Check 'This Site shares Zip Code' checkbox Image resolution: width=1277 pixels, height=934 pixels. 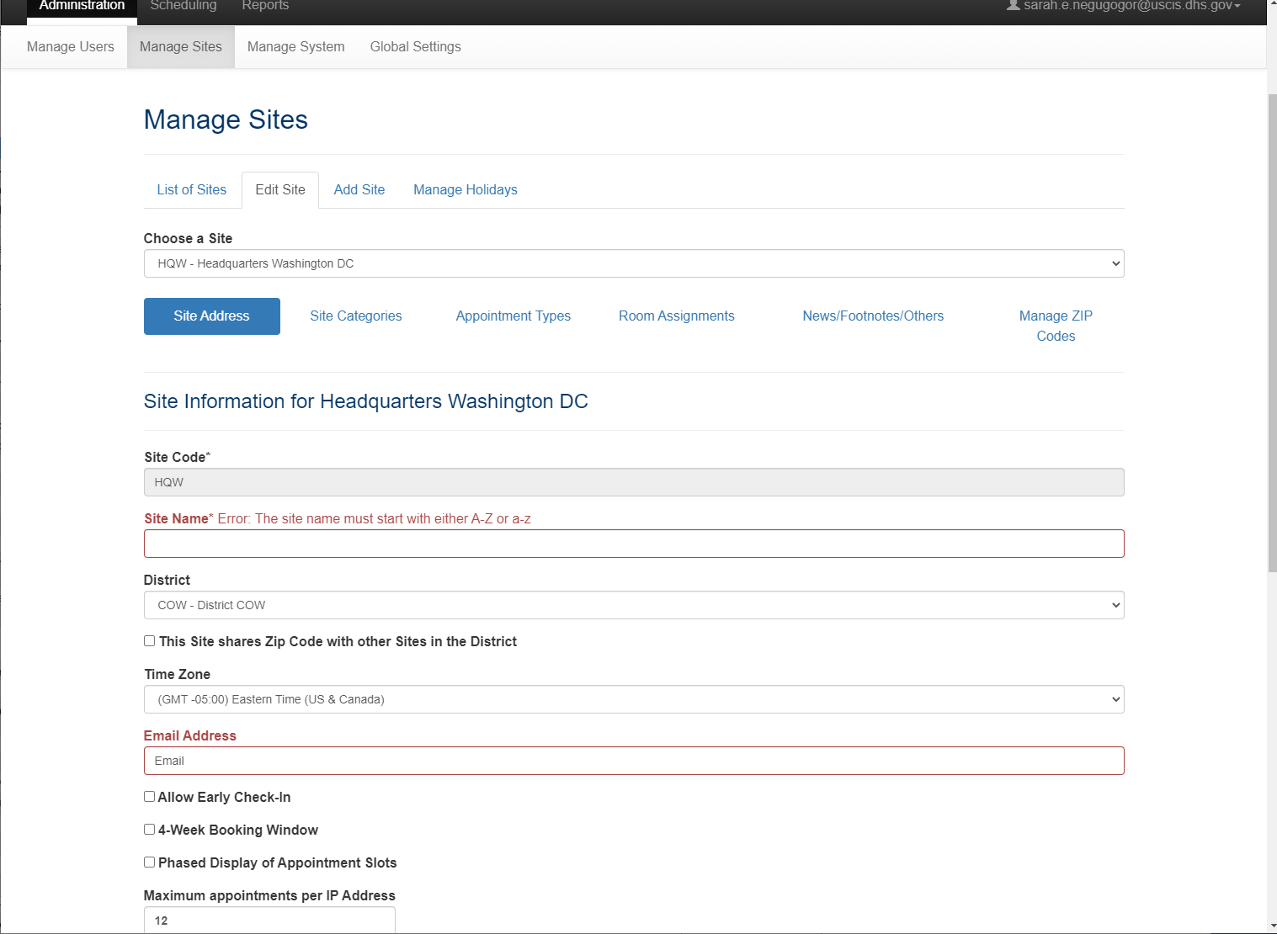[149, 641]
